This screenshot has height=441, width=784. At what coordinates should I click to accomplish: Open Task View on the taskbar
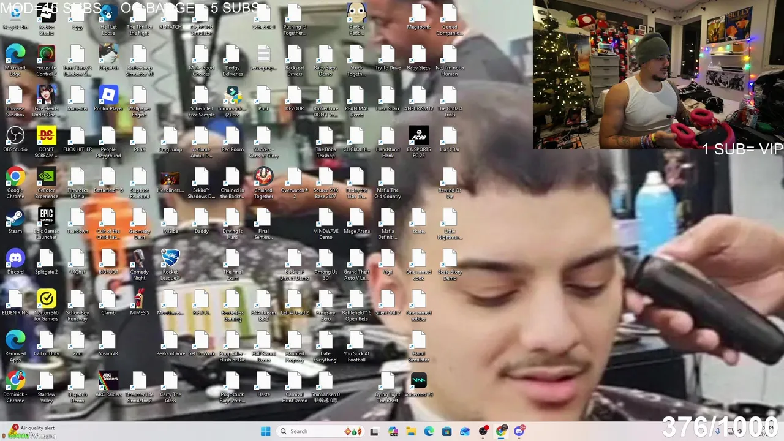point(374,431)
